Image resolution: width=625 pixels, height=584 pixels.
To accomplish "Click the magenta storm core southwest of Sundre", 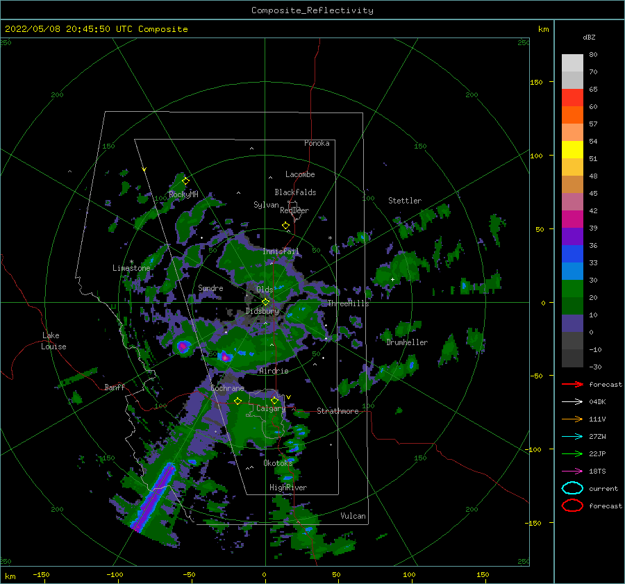I will point(183,346).
